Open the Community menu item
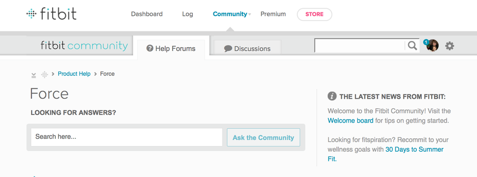Viewport: 477px width, 177px height. click(230, 14)
